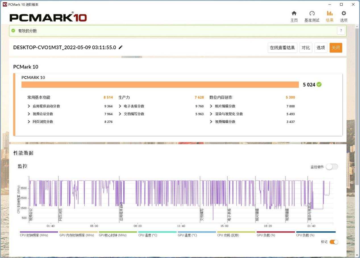Expand the app start-up score (应用程序启动分数) row
Viewport: 360px width, 258px height.
(29, 106)
